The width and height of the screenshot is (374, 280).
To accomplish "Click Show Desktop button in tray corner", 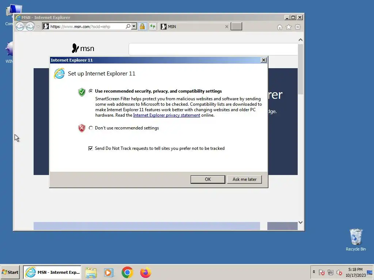I will point(370,272).
